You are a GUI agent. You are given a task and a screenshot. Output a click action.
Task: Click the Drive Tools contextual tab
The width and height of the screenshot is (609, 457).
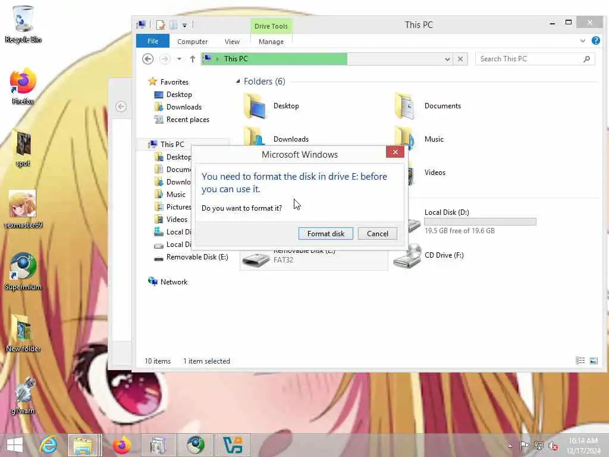[x=271, y=26]
